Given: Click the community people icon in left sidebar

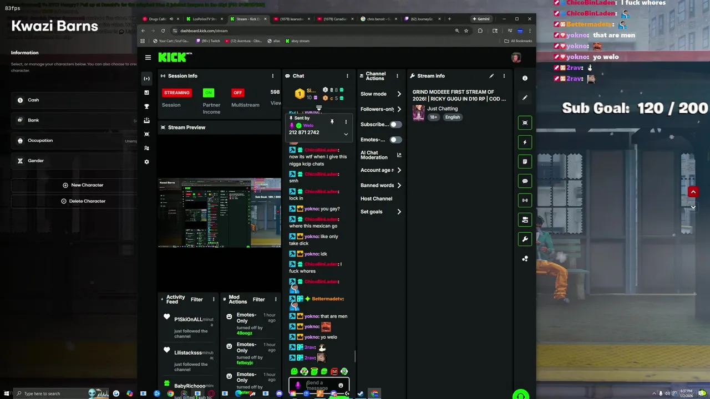Looking at the screenshot, I should 146,148.
